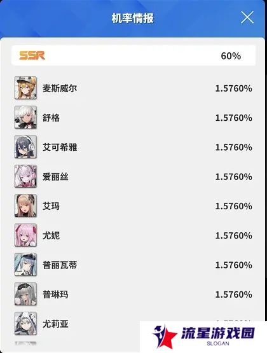Click 1.5760% rate beside 舒格

233,118
